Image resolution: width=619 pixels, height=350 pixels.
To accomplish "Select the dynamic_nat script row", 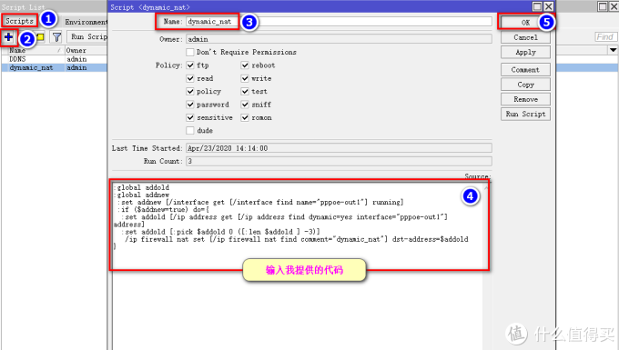I will pyautogui.click(x=54, y=68).
